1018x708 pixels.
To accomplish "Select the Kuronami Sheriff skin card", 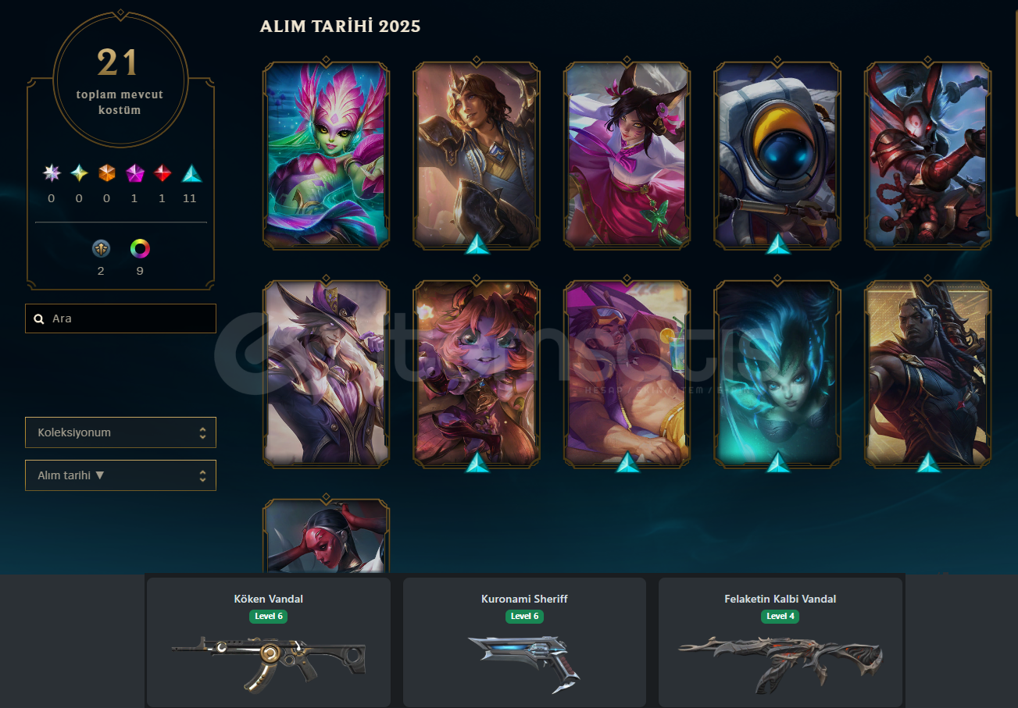I will [524, 642].
